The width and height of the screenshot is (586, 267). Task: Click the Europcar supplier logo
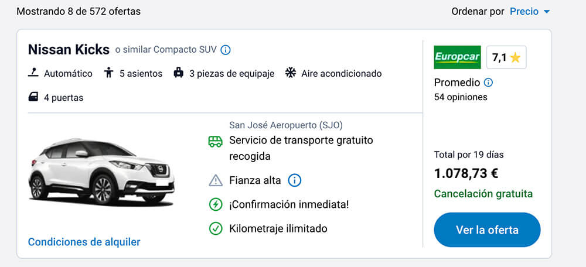tap(457, 57)
